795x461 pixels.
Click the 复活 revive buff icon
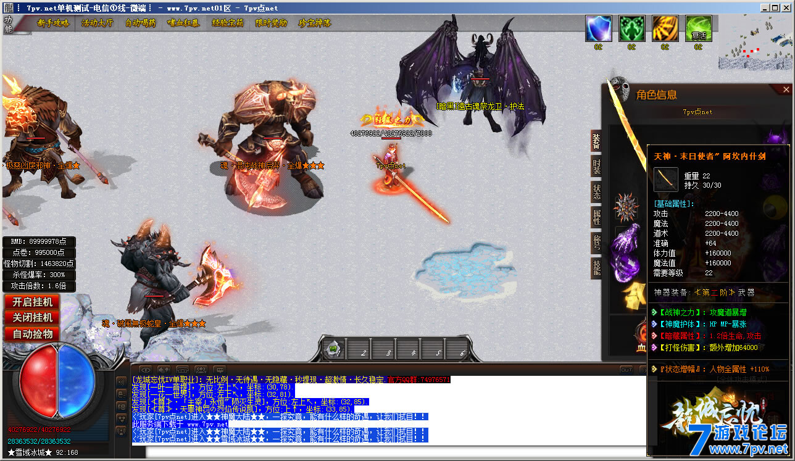698,28
